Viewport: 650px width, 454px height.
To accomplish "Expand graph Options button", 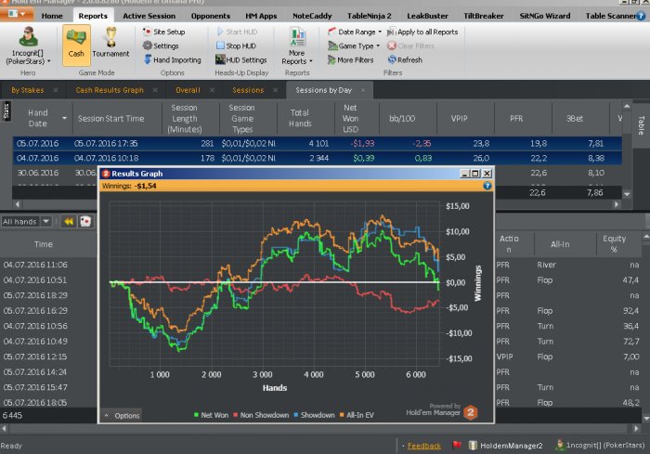I will pyautogui.click(x=122, y=415).
